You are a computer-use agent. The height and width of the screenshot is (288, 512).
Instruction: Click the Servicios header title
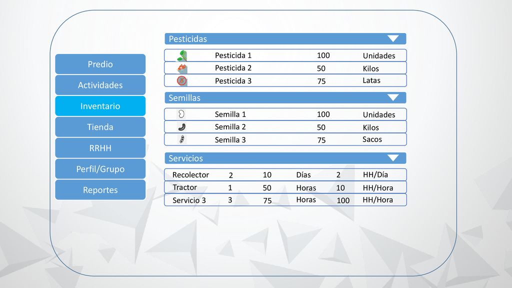click(186, 158)
